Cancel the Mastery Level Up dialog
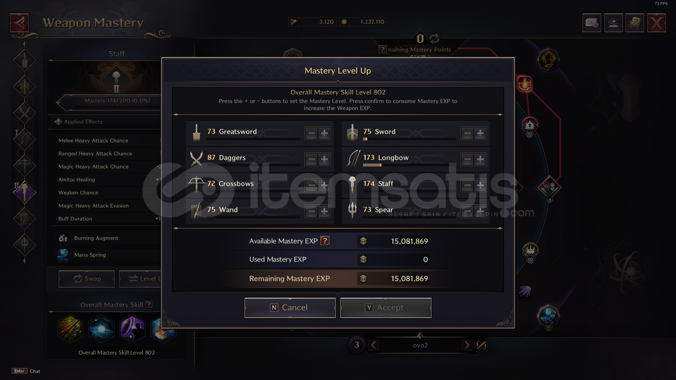Screen dimensions: 676x380 (x=290, y=308)
